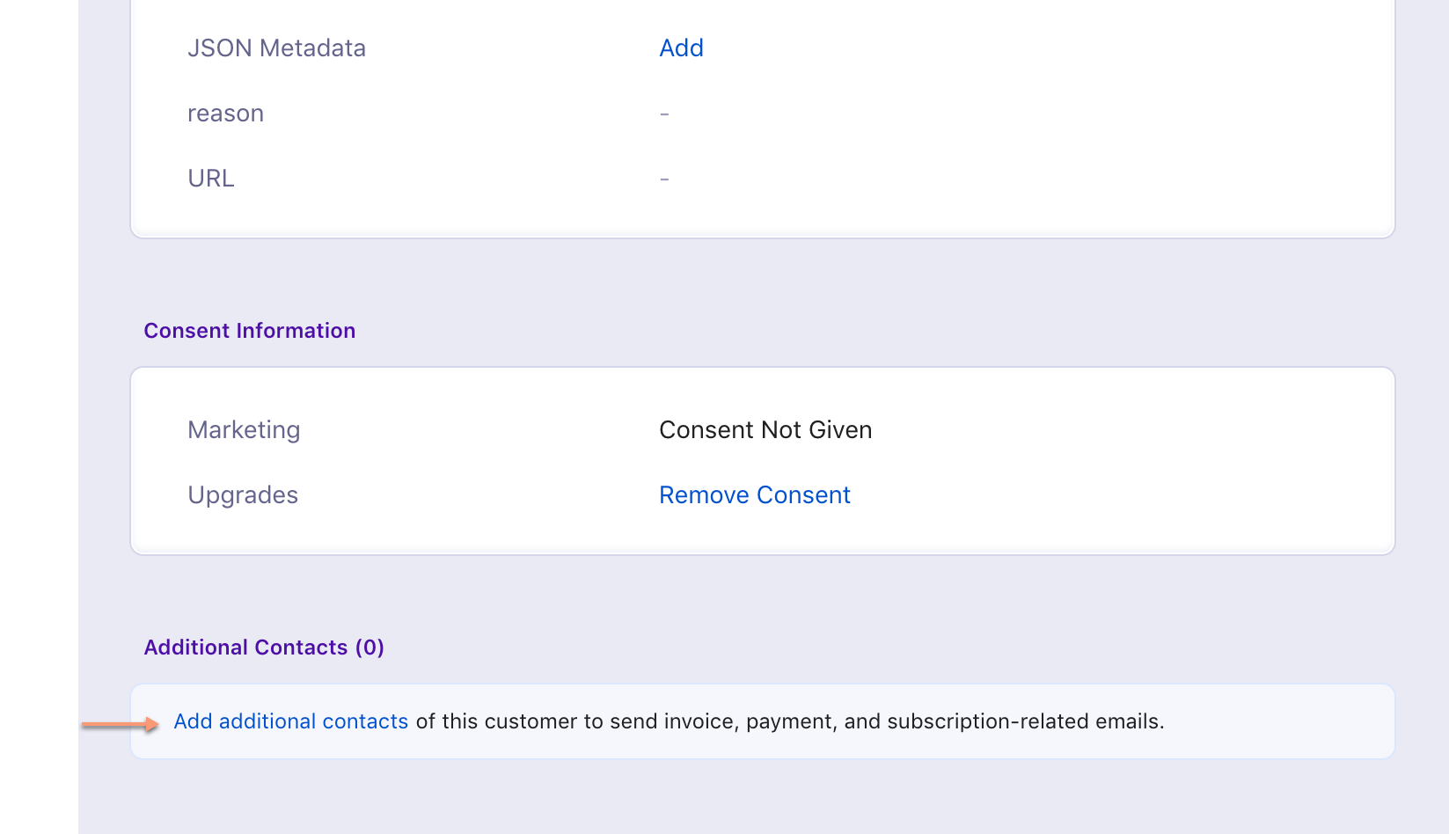Click the JSON Metadata label
1449x834 pixels.
[276, 48]
